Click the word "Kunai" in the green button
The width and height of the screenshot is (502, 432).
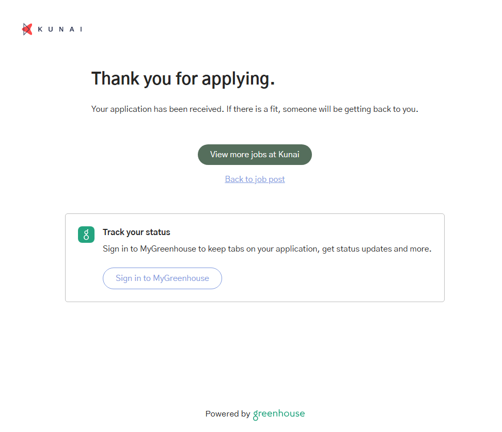point(289,155)
